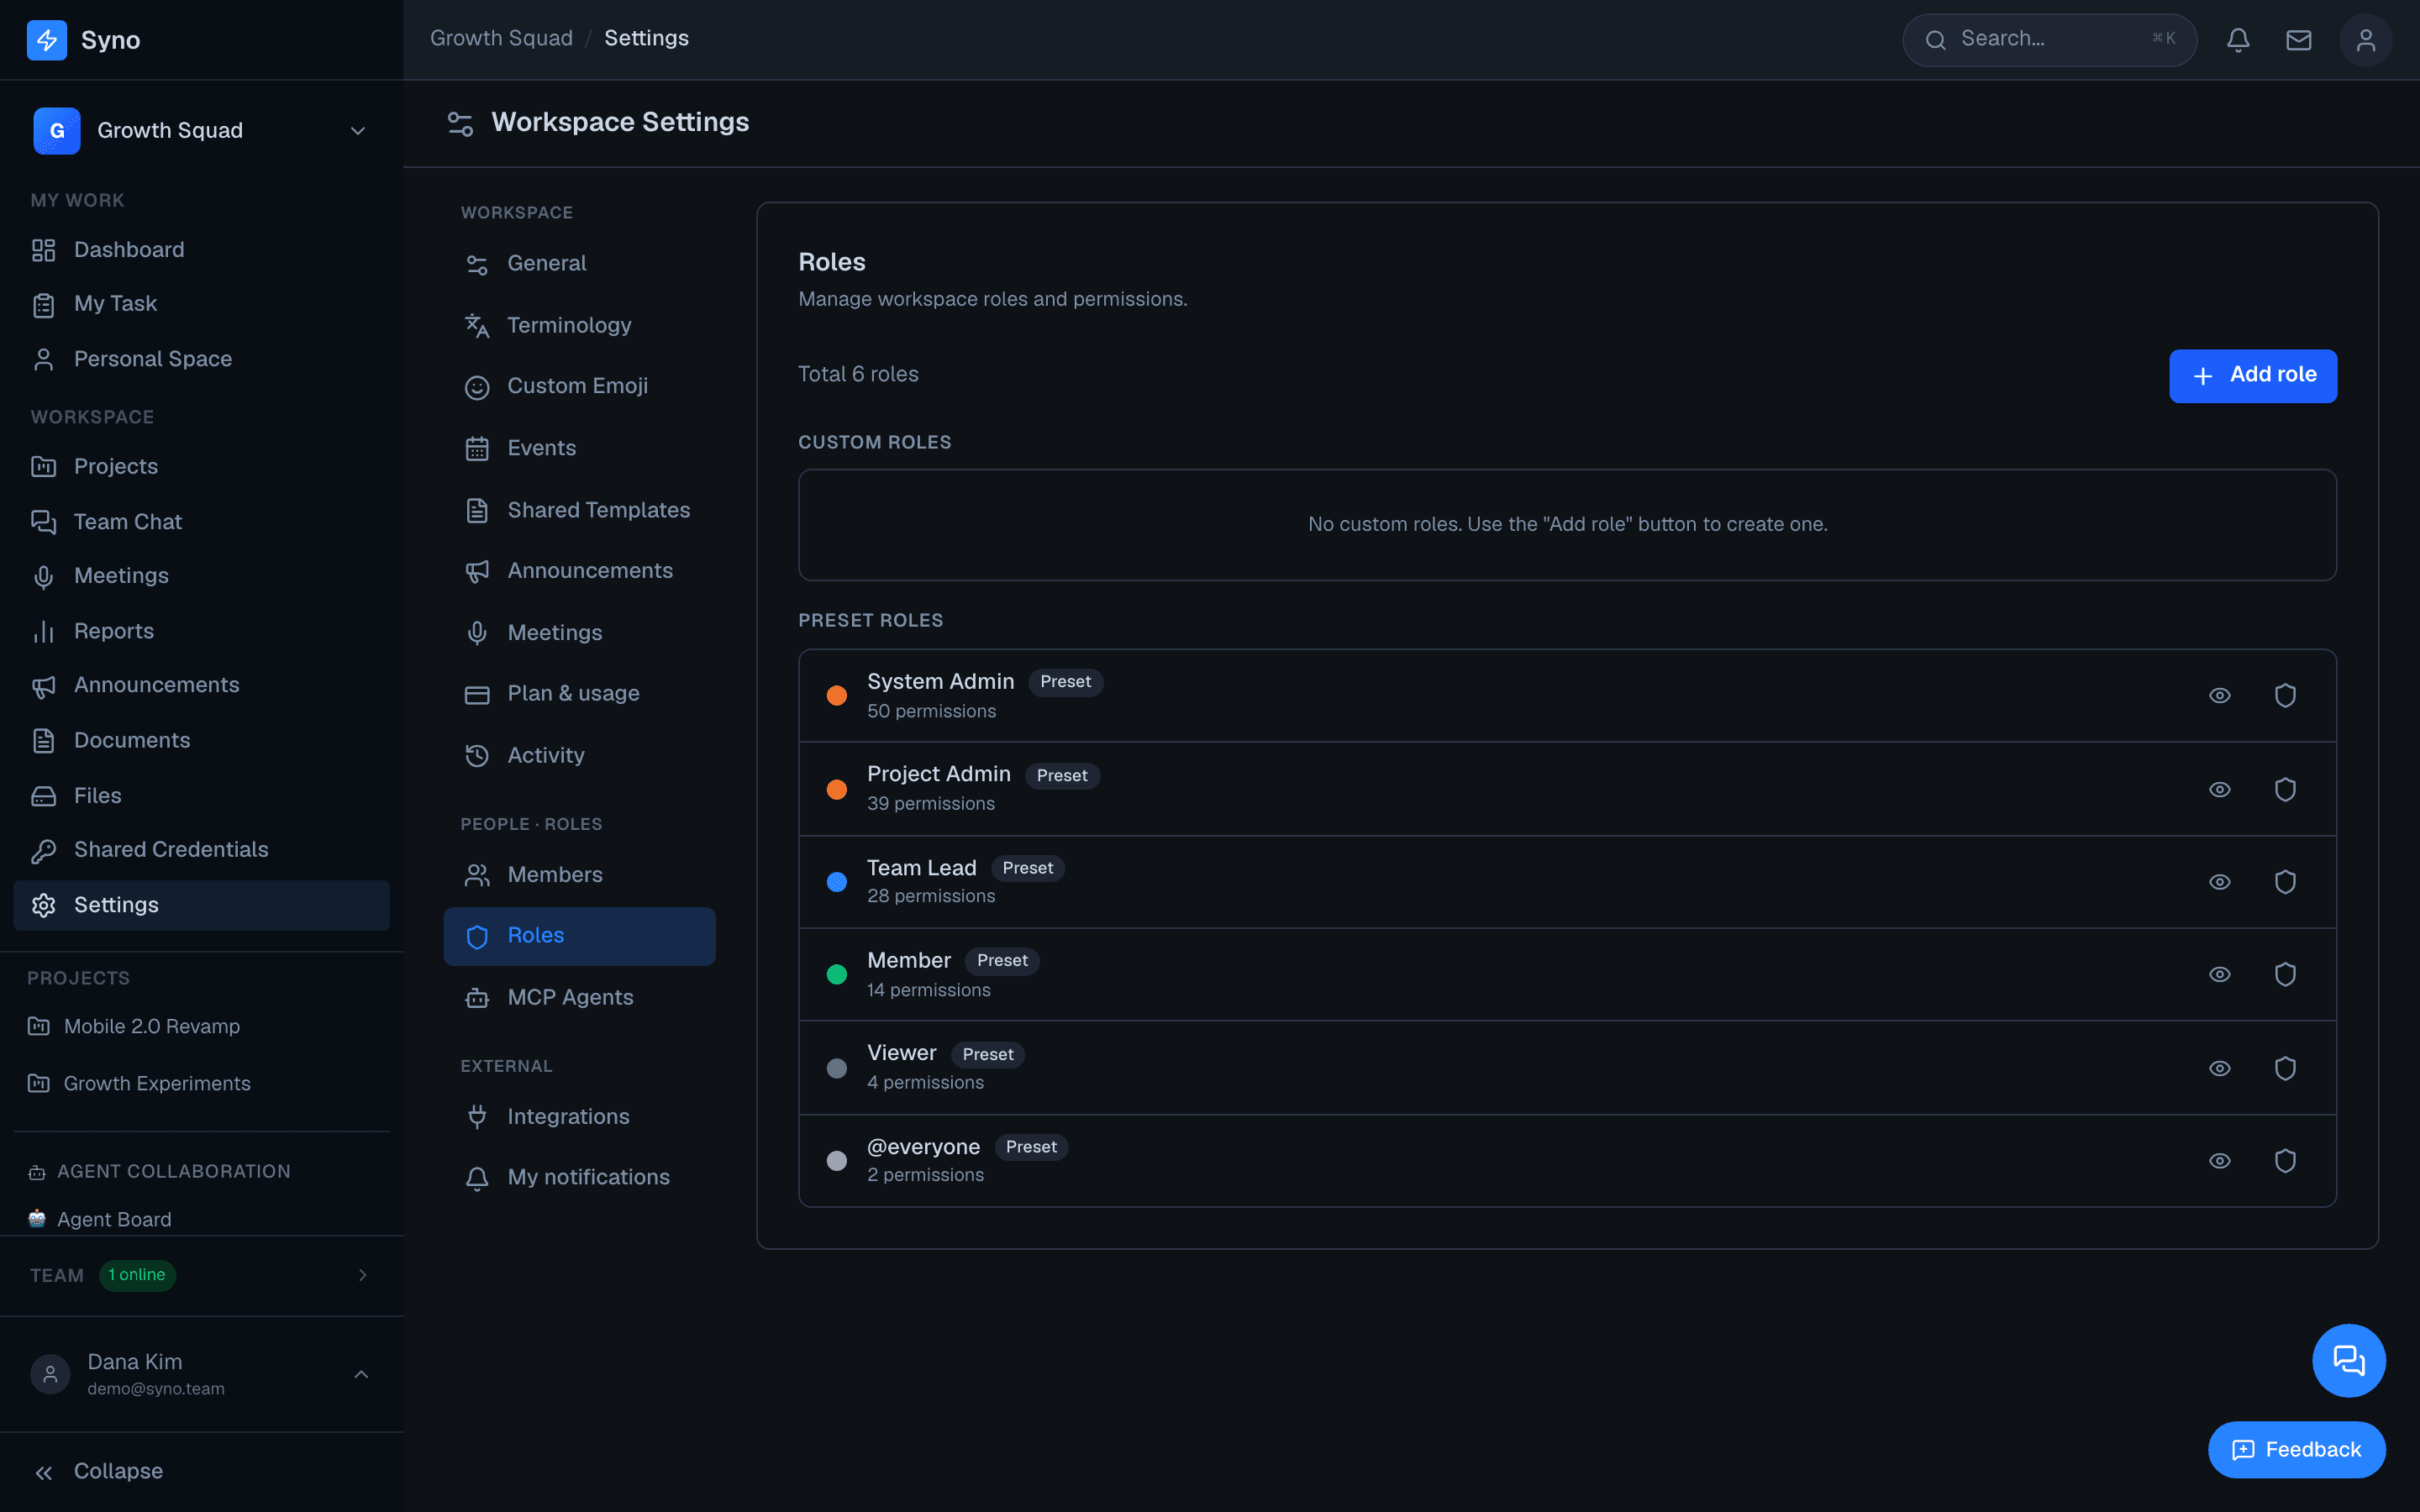Open Plan & usage settings
The width and height of the screenshot is (2420, 1512).
click(579, 693)
